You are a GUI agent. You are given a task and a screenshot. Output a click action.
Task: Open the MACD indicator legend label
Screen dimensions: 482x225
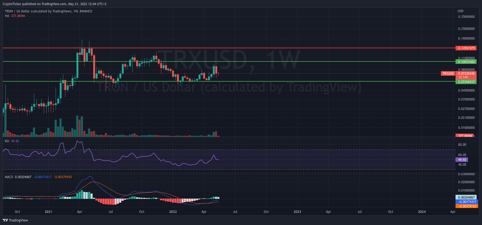(9, 177)
